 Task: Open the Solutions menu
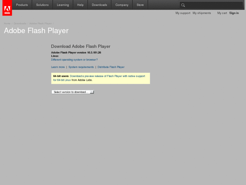[42, 5]
